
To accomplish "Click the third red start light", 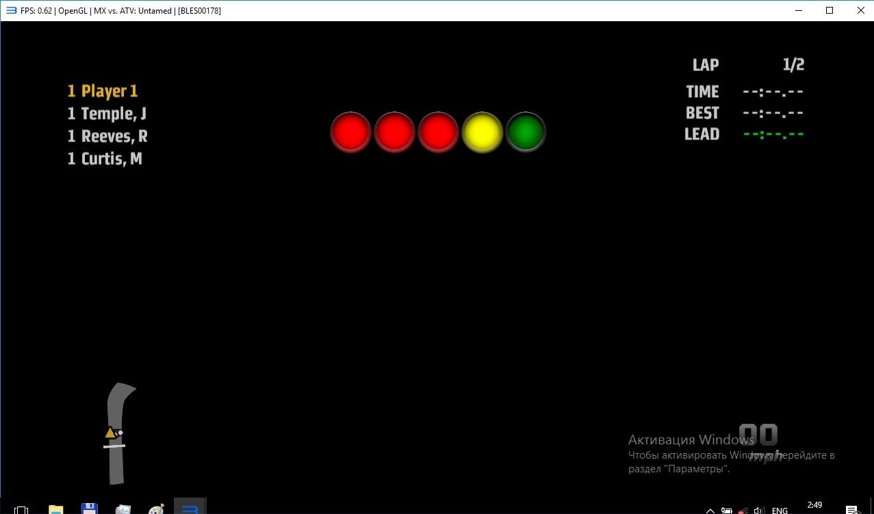I will [439, 132].
